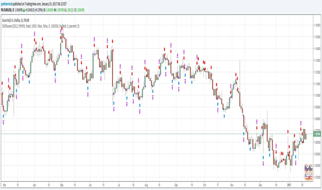The width and height of the screenshot is (322, 190).
Task: Click the green up-triangle price change indicator
Action: tap(24, 10)
